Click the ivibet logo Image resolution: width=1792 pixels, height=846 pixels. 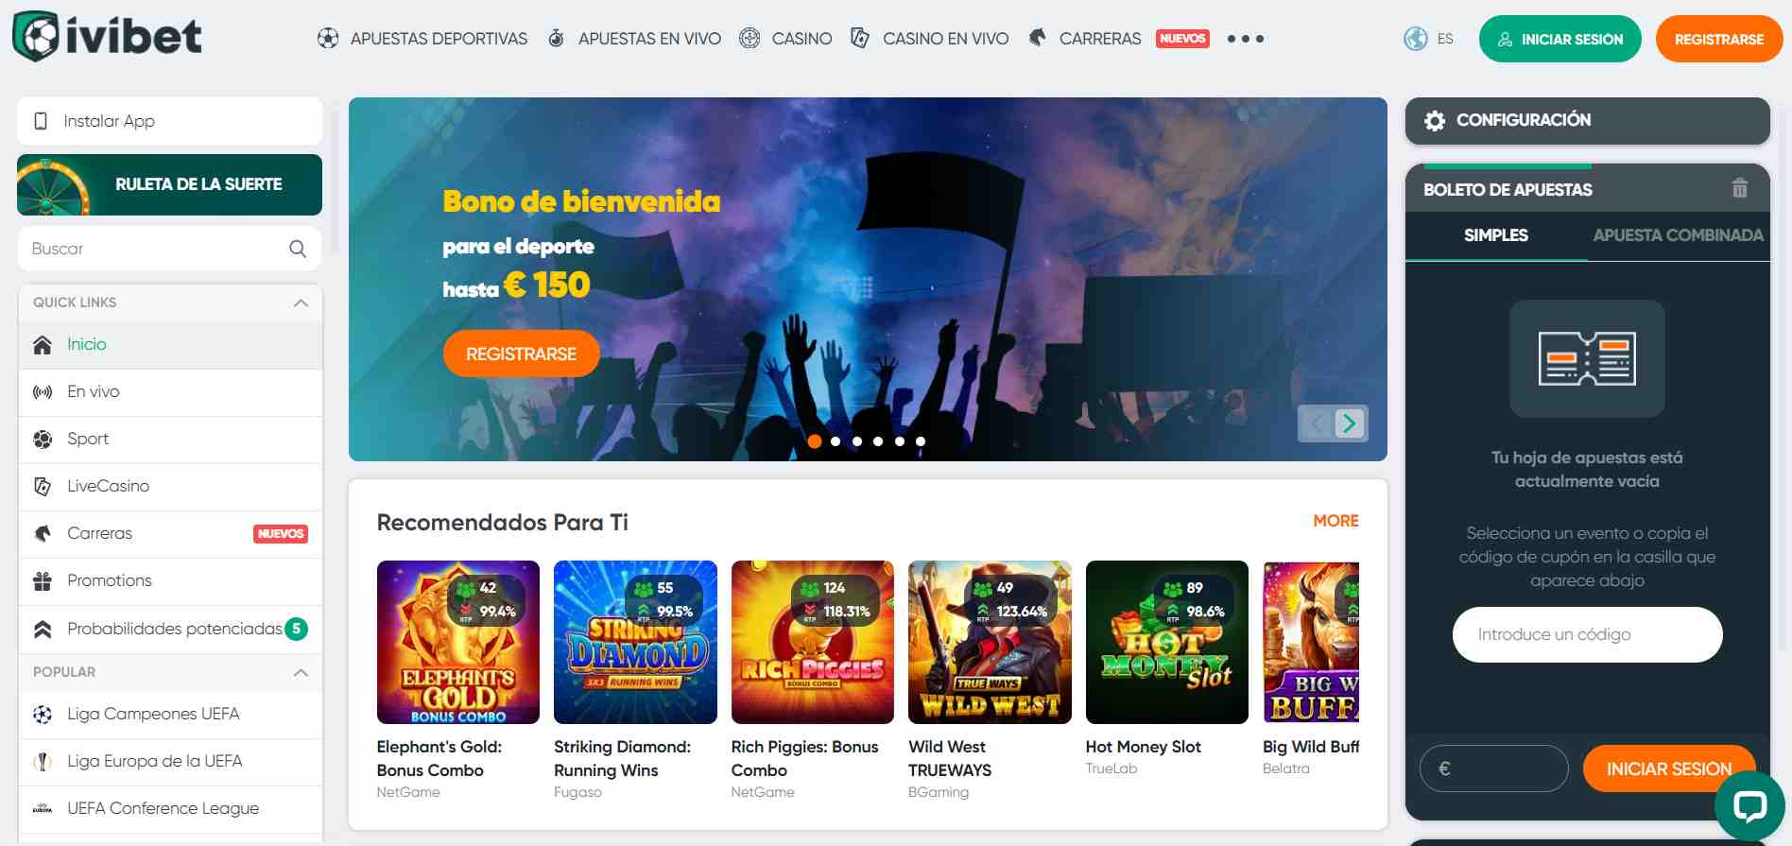coord(107,37)
